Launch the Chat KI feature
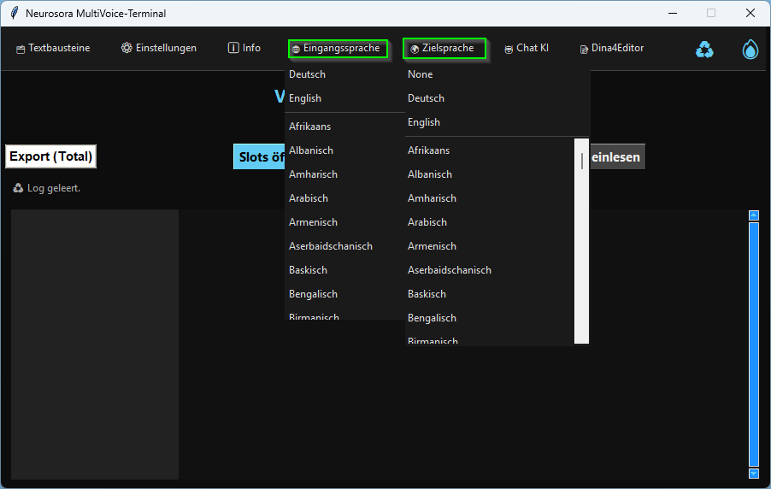 pos(527,49)
